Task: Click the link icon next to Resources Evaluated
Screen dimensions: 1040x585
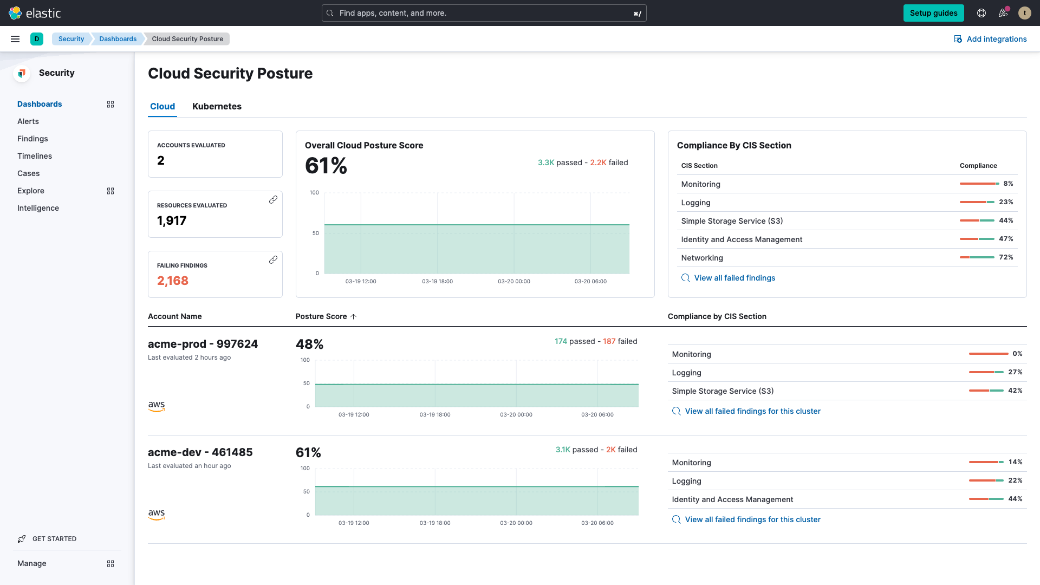Action: pyautogui.click(x=273, y=199)
